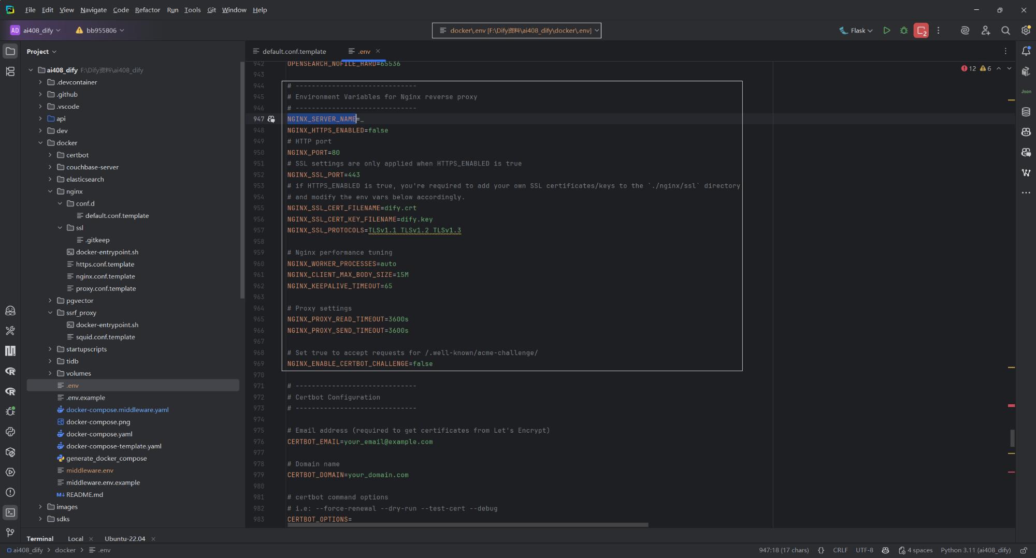Open the Refactor menu
1036x558 pixels.
tap(147, 10)
